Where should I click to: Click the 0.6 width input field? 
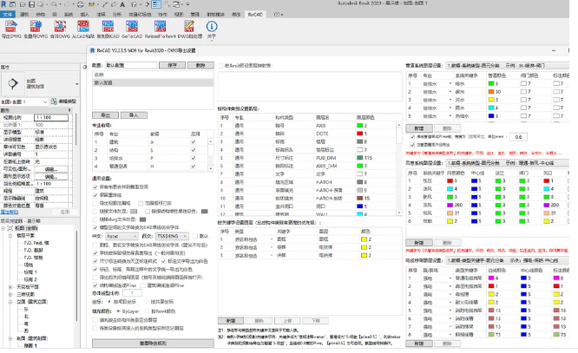518,137
